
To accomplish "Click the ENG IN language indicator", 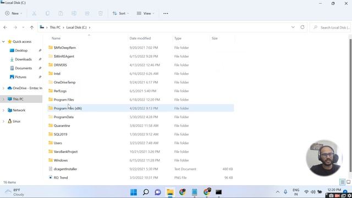I will tap(296, 192).
